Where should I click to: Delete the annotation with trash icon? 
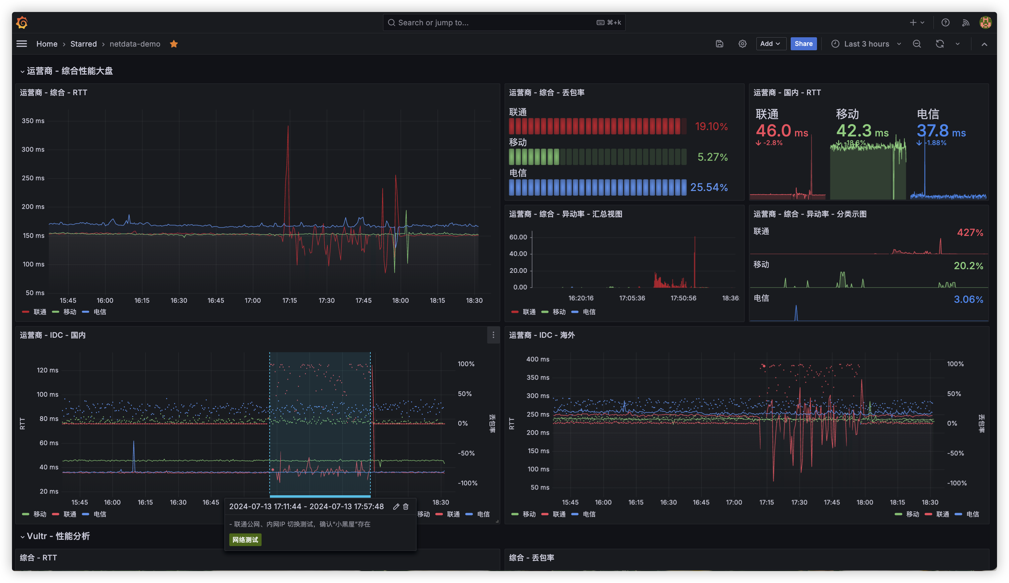pos(406,506)
